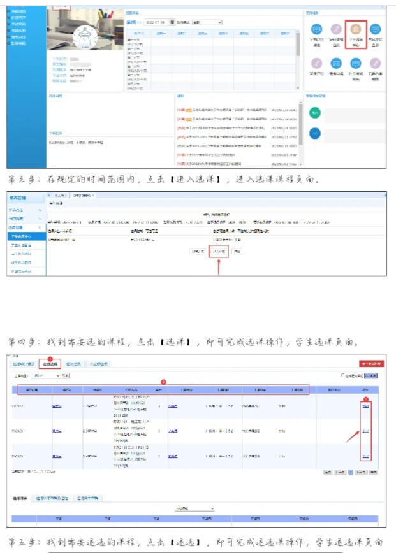This screenshot has width=396, height=553.
Task: Expand the second collapsed group under 培养管理
Action: 26,219
